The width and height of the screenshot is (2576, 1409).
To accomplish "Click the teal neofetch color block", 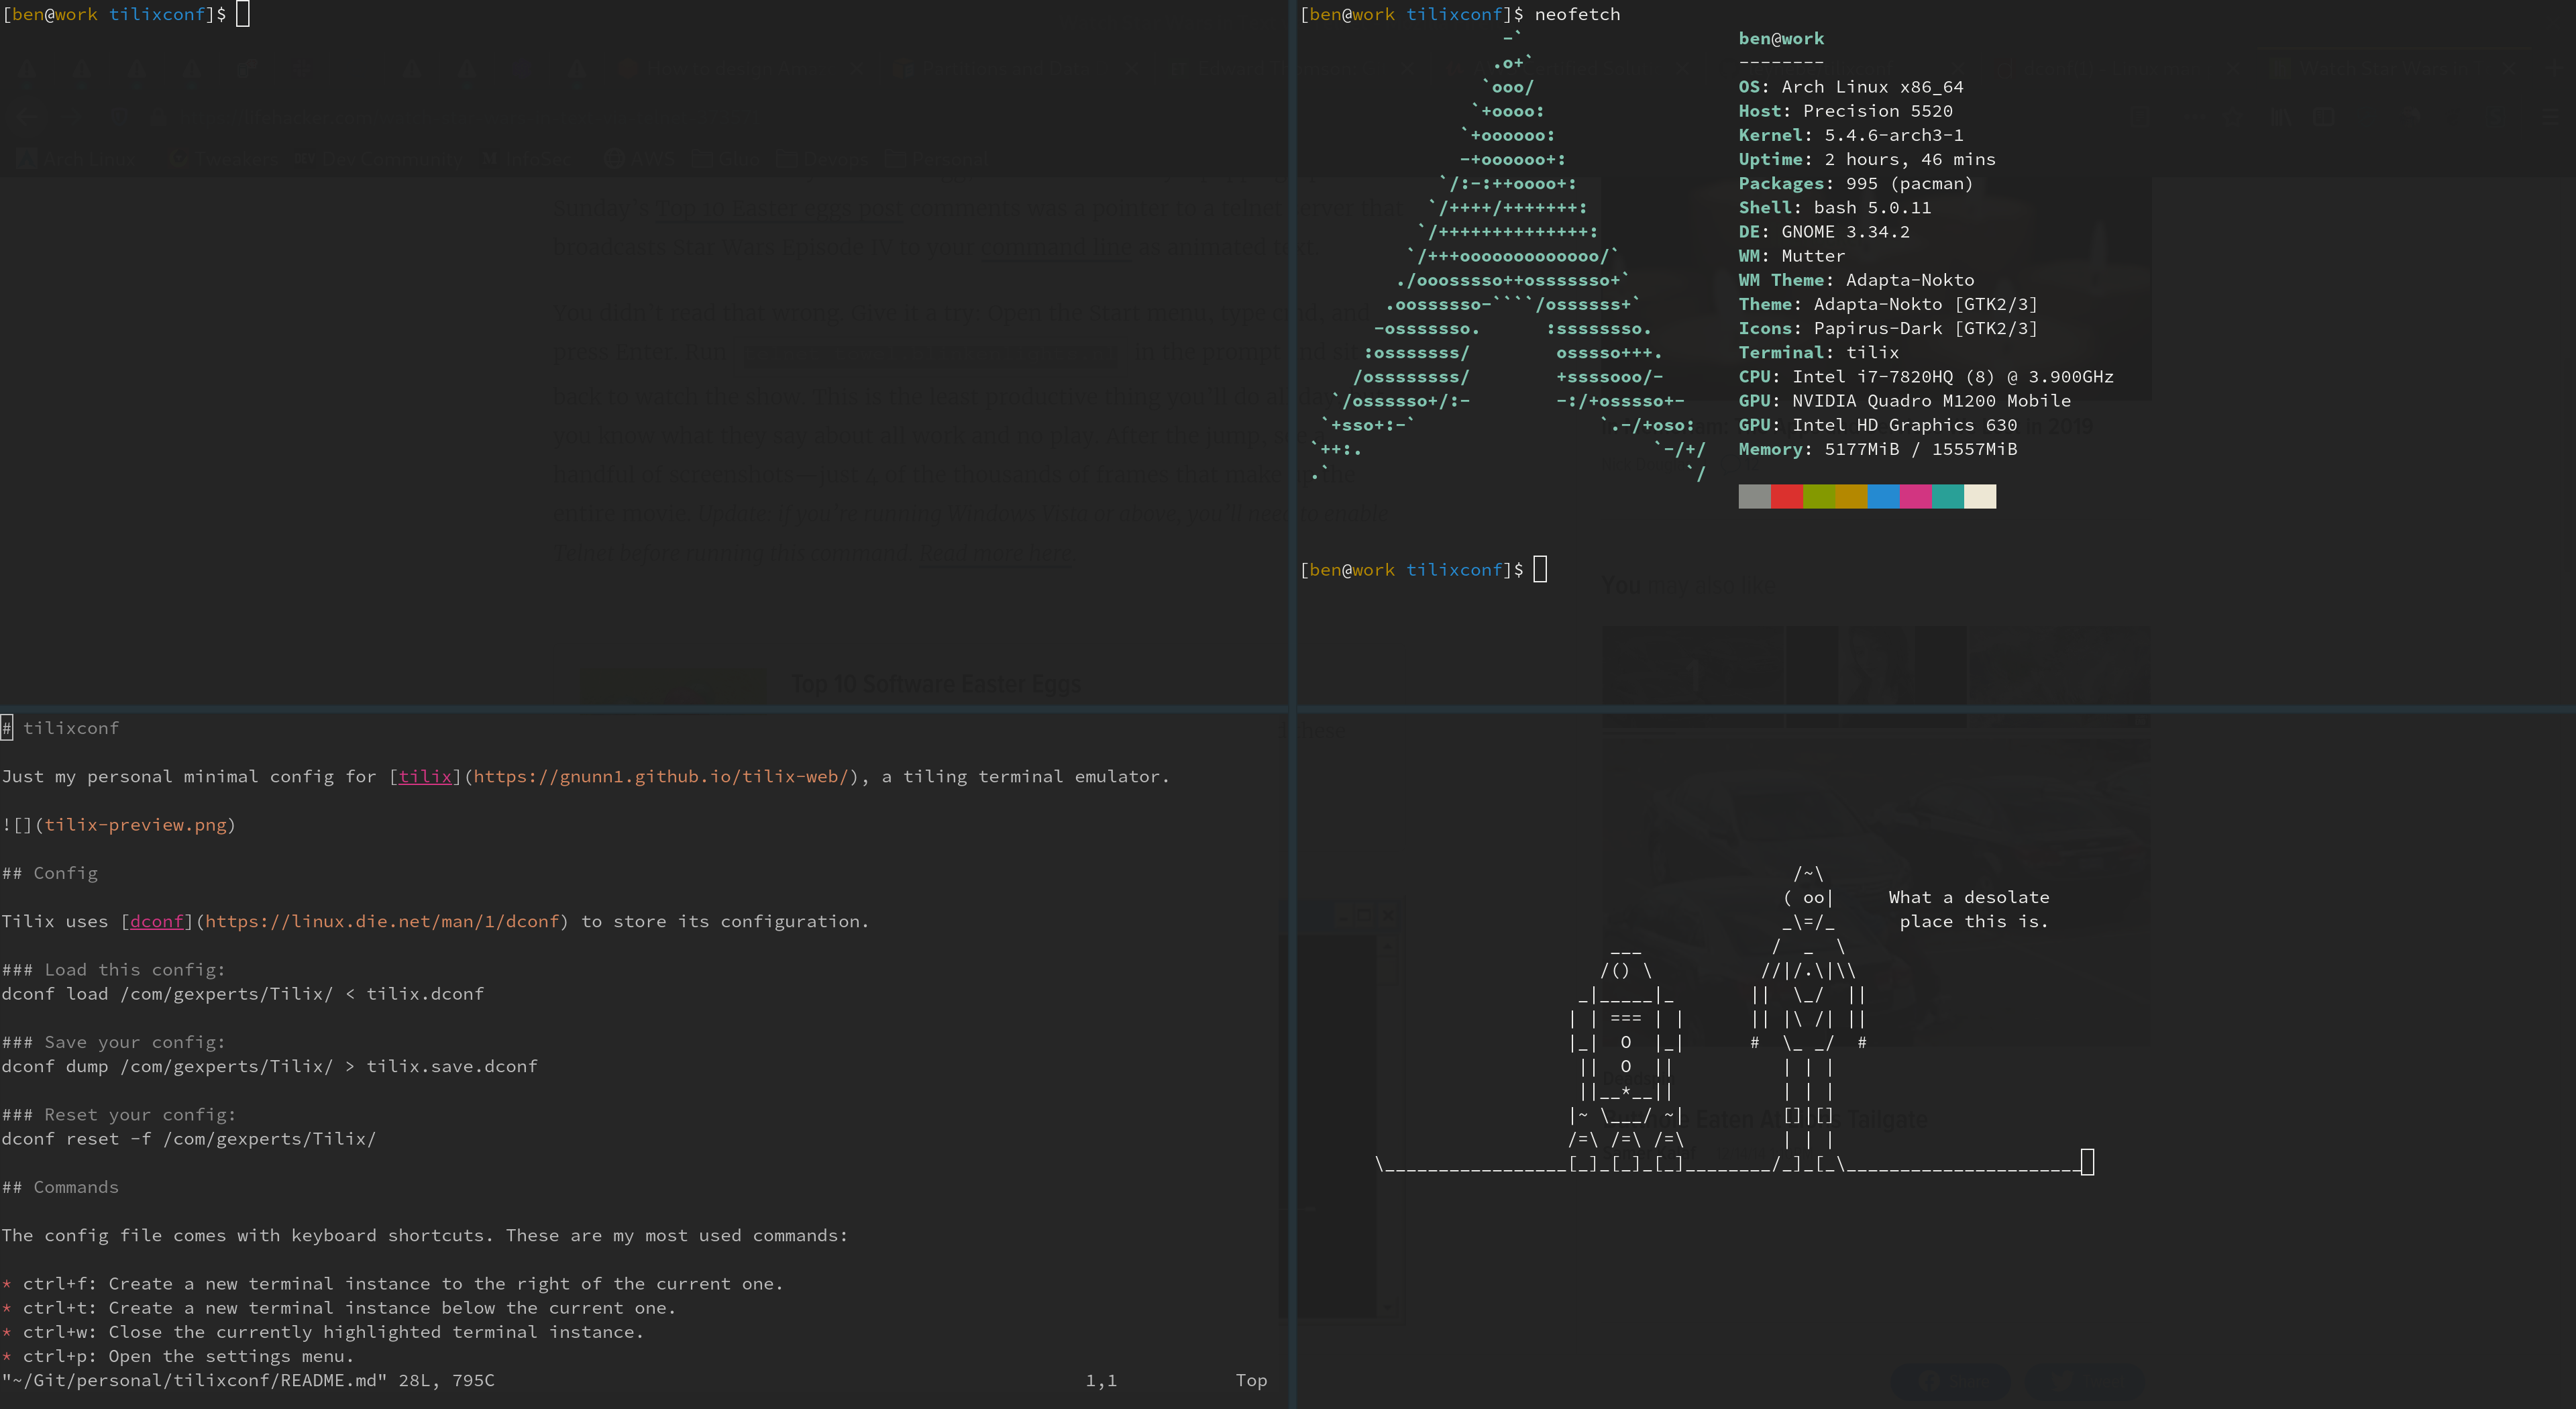I will coord(1947,496).
